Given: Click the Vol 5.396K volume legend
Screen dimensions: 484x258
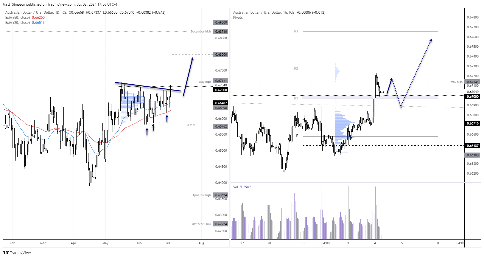Looking at the screenshot, I should pyautogui.click(x=242, y=187).
